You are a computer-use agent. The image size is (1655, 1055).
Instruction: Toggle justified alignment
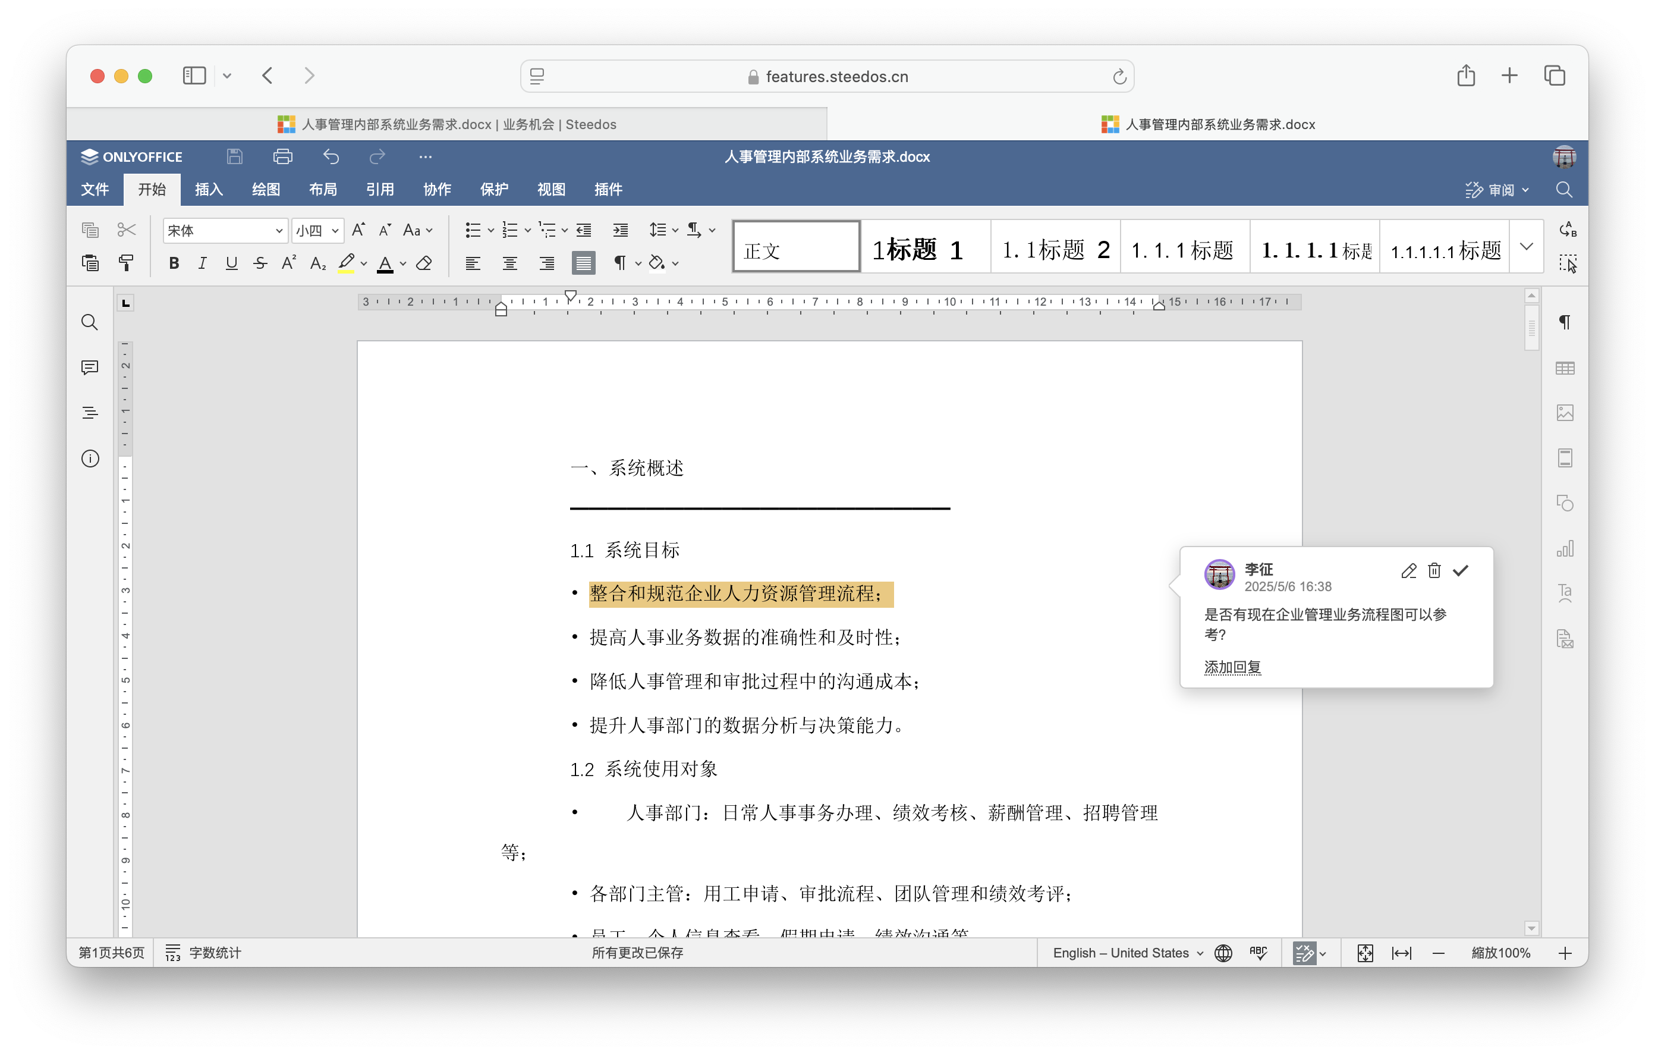(x=584, y=263)
